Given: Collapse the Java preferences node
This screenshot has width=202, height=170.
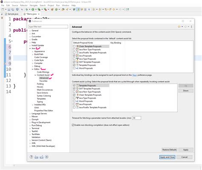Looking at the screenshot, I should coord(30,48).
